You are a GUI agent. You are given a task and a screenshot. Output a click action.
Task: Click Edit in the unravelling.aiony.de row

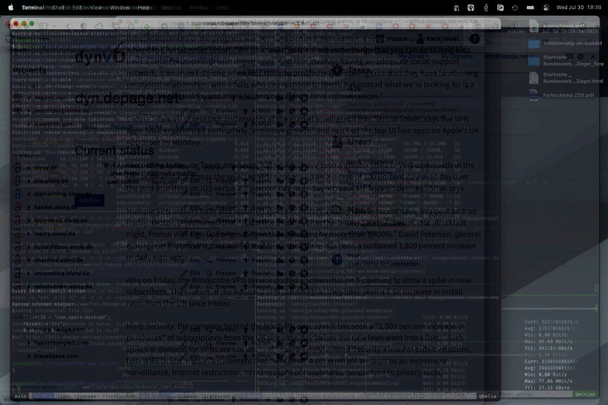point(192,273)
